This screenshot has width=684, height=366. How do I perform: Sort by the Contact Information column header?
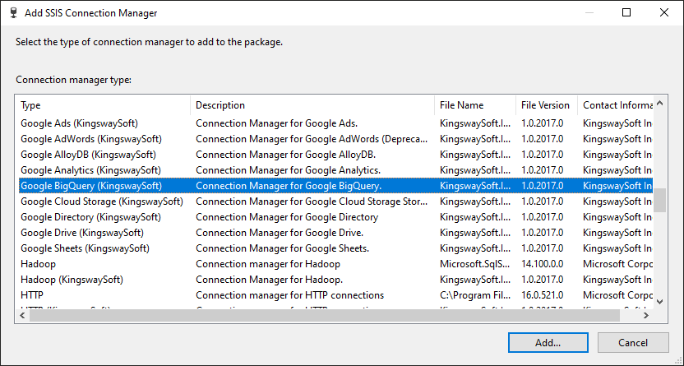click(615, 105)
